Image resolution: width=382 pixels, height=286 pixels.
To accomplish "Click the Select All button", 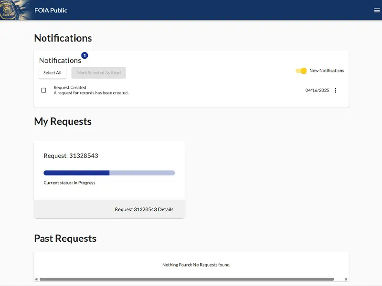I will 53,73.
